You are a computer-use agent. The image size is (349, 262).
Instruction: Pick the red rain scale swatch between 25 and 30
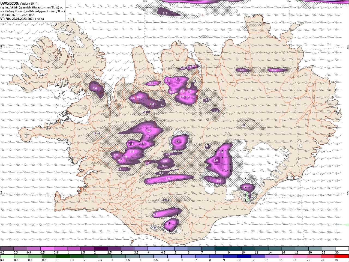pos(328,256)
